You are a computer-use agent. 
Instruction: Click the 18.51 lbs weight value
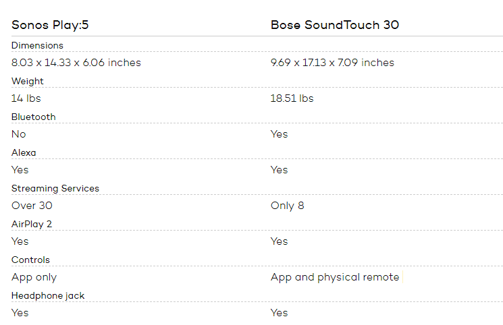(292, 98)
